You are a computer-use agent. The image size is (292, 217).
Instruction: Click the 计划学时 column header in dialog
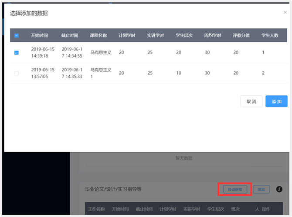point(127,35)
